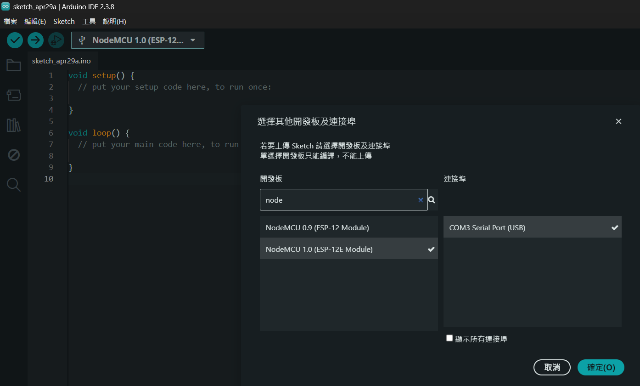Click the 'void setup() {' code line

[101, 75]
